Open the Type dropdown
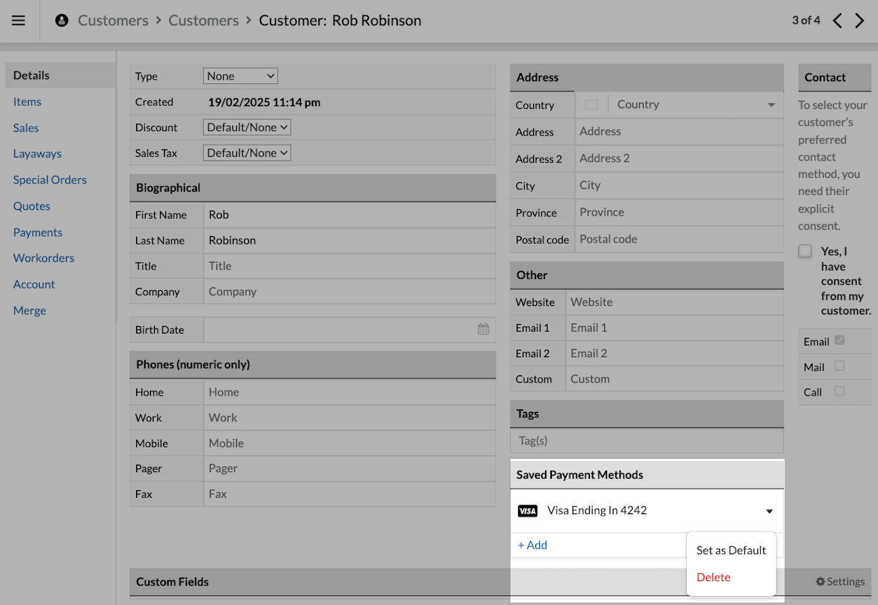The width and height of the screenshot is (878, 605). [x=240, y=76]
